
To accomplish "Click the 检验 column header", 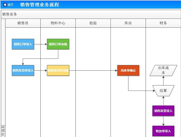I will click(93, 23).
